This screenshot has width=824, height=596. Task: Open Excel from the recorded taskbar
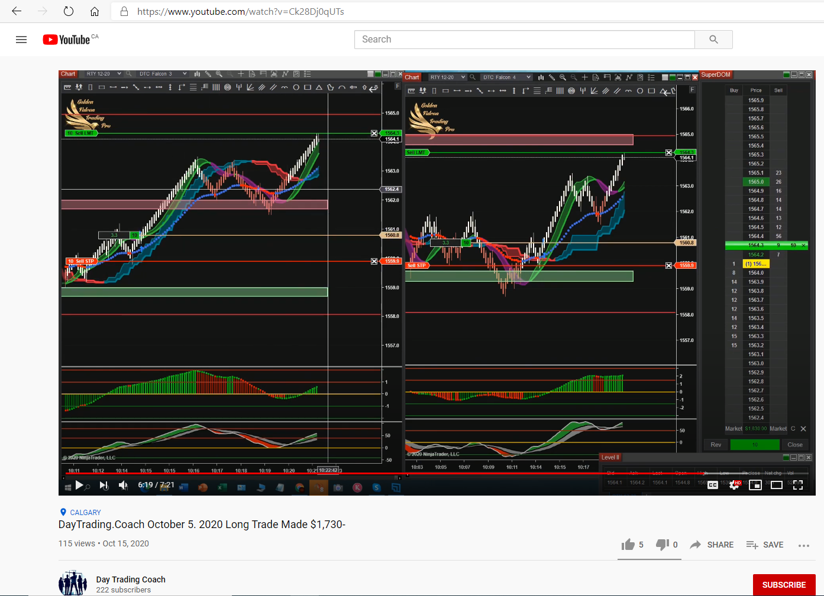(222, 487)
